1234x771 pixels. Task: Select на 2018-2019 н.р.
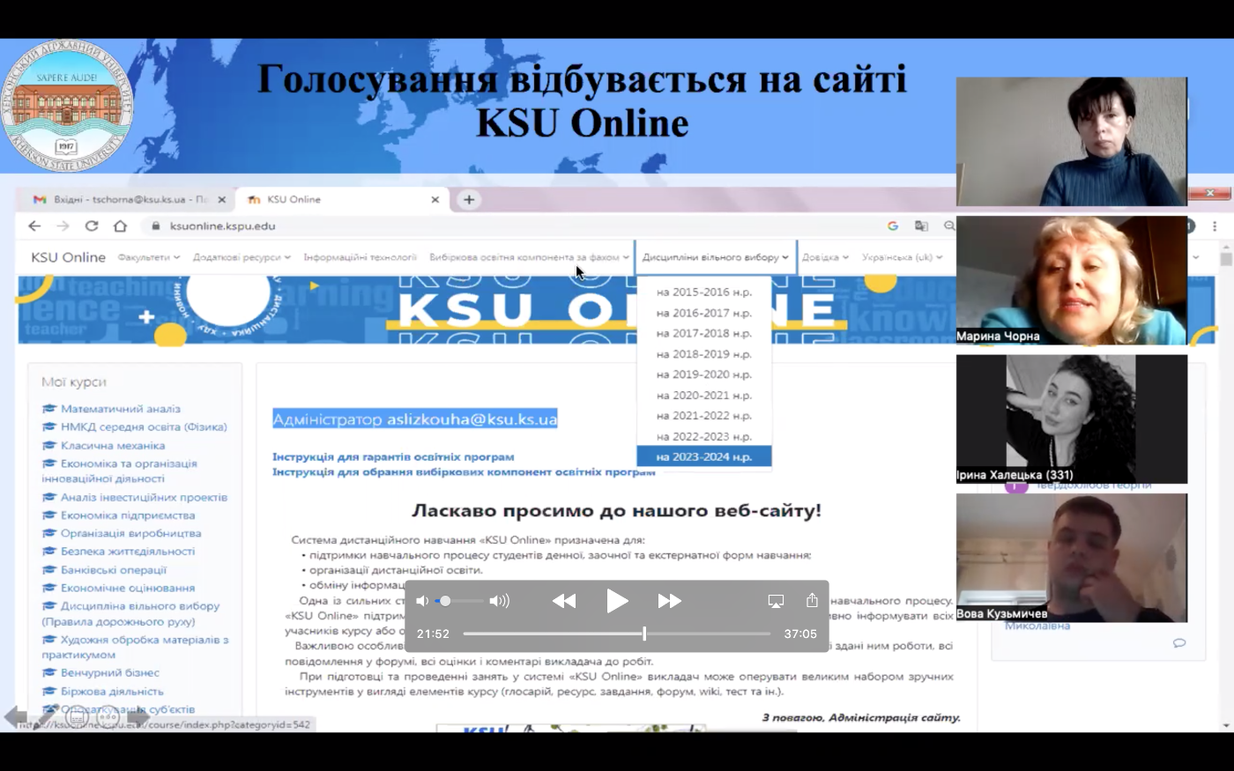704,354
